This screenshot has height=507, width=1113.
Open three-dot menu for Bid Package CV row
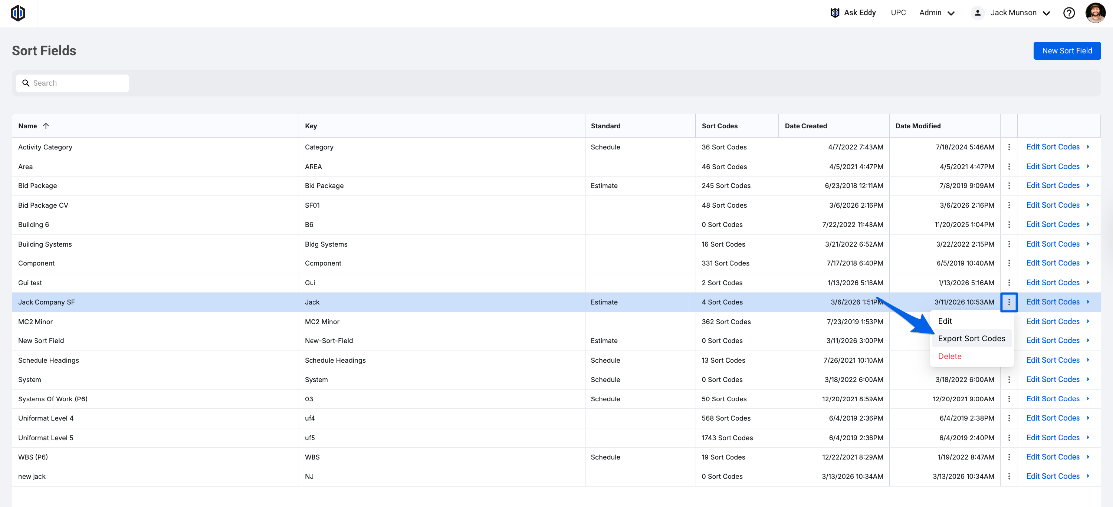[x=1009, y=205]
